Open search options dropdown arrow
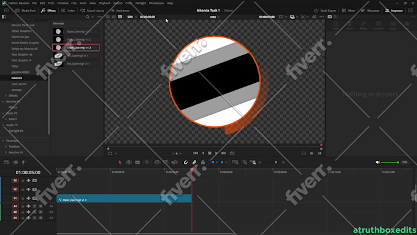 coord(93,17)
